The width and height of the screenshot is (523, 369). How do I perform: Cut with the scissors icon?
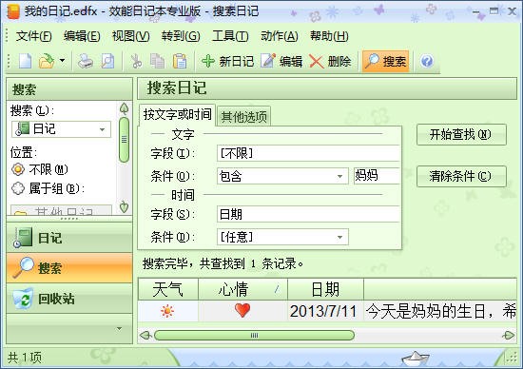click(136, 62)
